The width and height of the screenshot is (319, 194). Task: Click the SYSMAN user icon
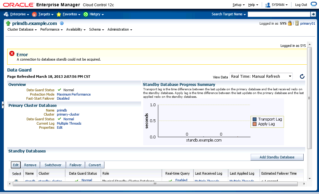[267, 5]
